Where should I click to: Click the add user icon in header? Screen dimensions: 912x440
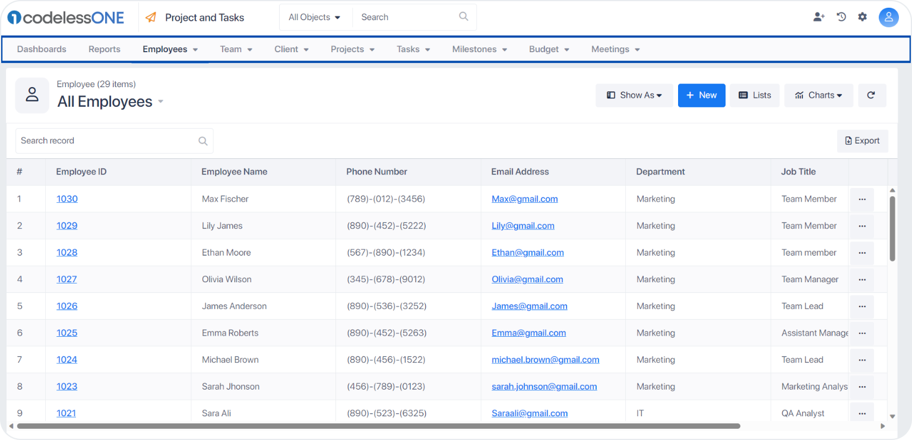coord(819,17)
